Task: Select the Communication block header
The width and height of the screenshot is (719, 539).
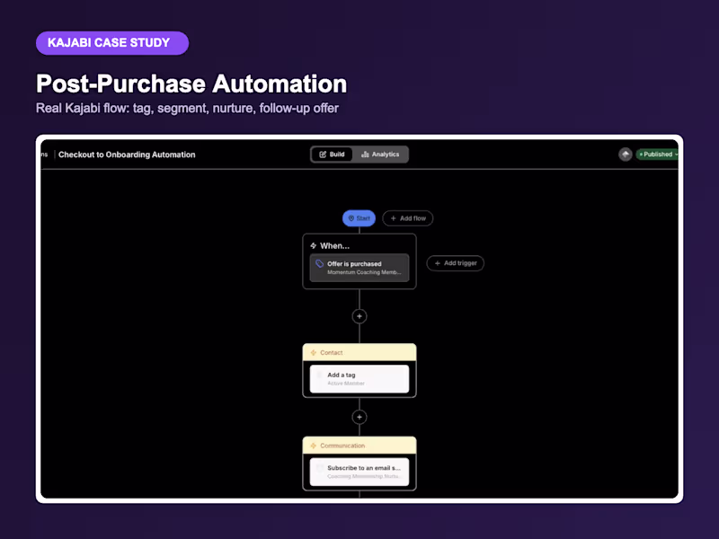Action: (x=359, y=446)
